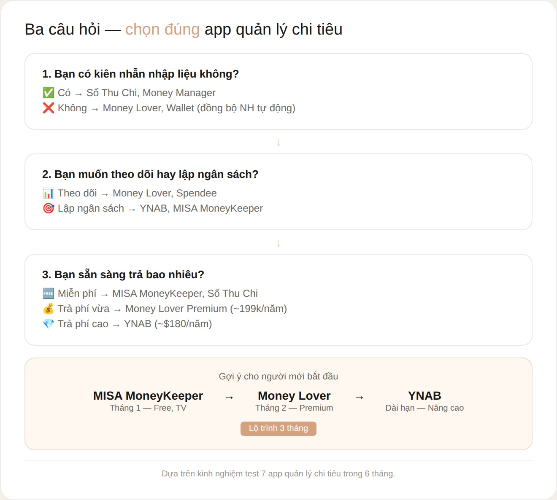Click the FREE icon beside "Miễn phí"
The width and height of the screenshot is (557, 500).
point(49,293)
